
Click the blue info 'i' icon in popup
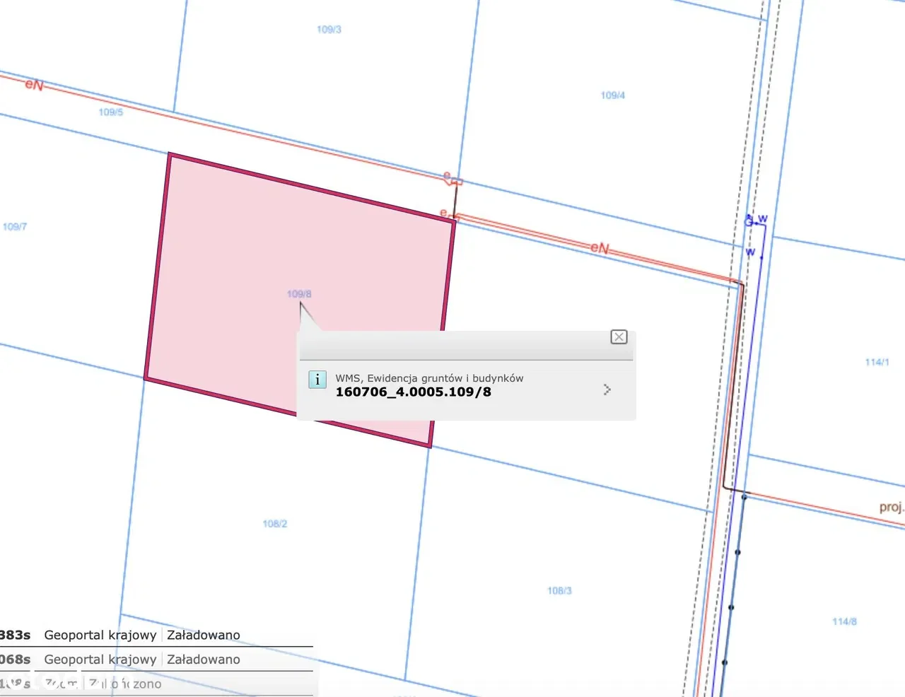tap(317, 380)
